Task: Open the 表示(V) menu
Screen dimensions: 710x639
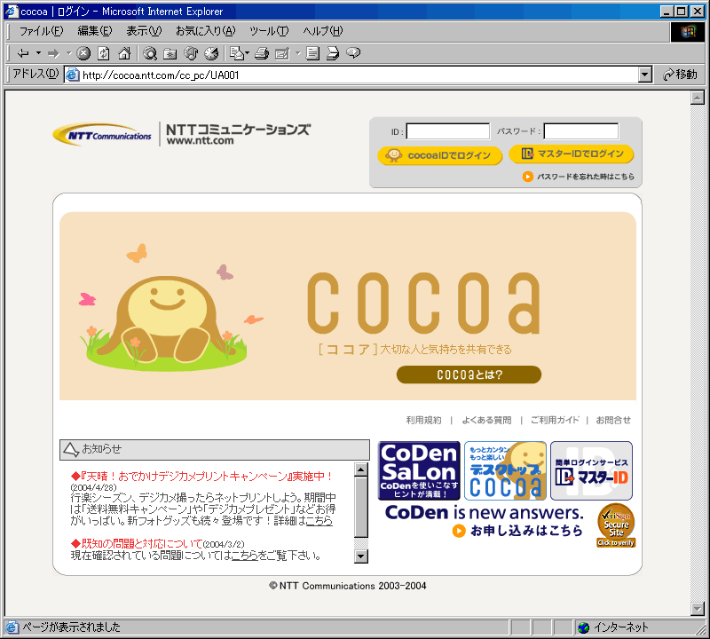Action: pos(144,31)
